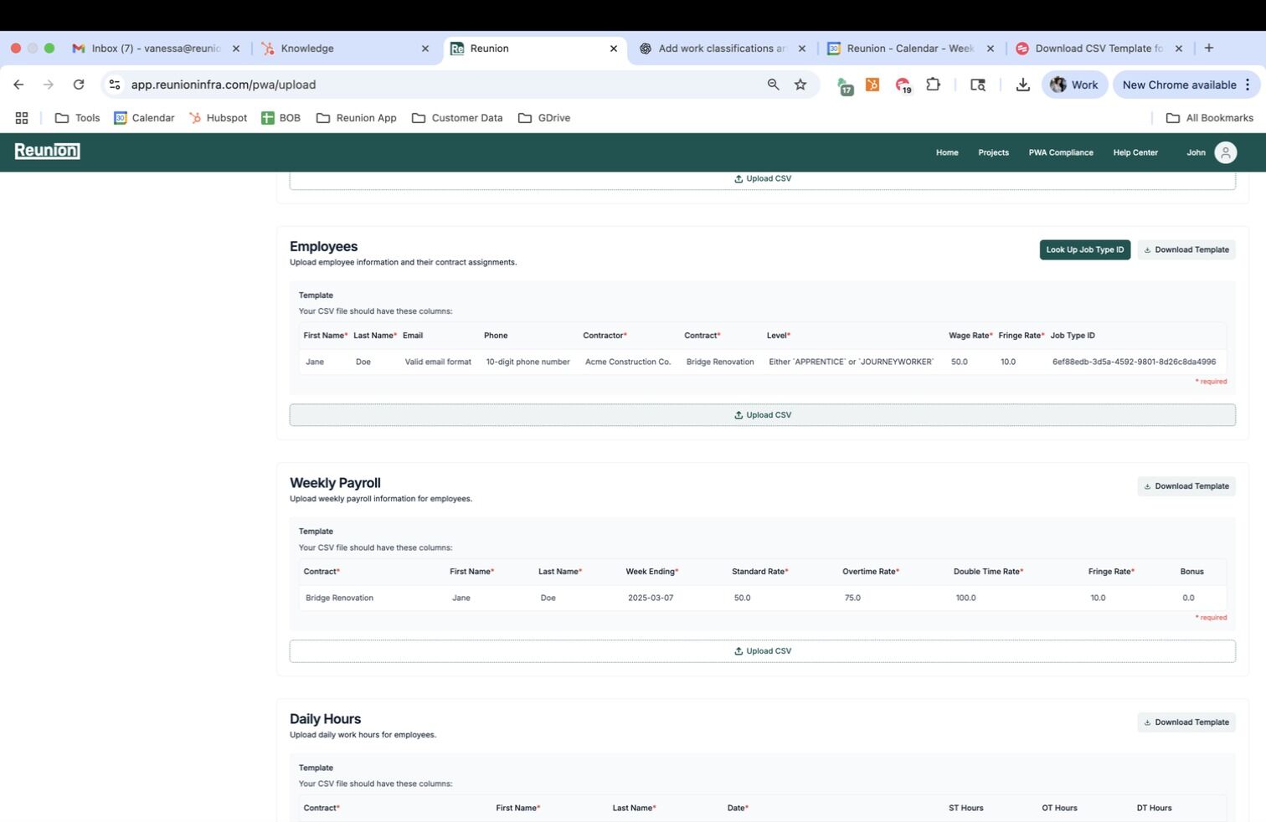Image resolution: width=1266 pixels, height=822 pixels.
Task: Go back to previous page
Action: click(x=18, y=85)
